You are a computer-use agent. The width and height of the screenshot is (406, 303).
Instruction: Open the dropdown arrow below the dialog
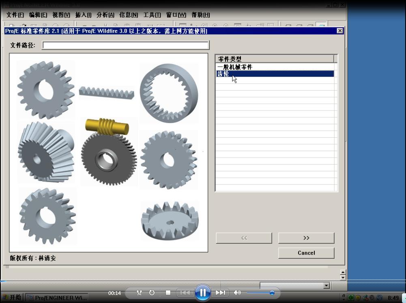[x=326, y=286]
